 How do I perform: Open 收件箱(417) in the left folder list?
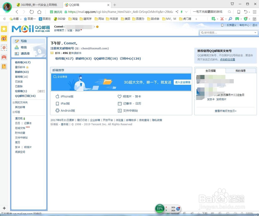pyautogui.click(x=23, y=63)
